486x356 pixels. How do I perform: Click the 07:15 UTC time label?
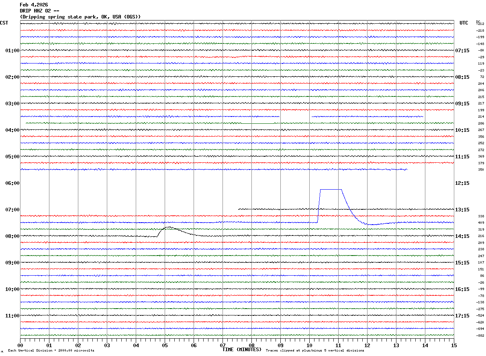click(x=462, y=51)
